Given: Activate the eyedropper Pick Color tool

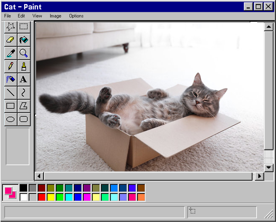Looking at the screenshot, I should click(11, 53).
